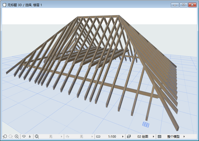Screen dimensions: 199x141
Task: Click the 02 绘图 layer combination
Action: [143, 137]
